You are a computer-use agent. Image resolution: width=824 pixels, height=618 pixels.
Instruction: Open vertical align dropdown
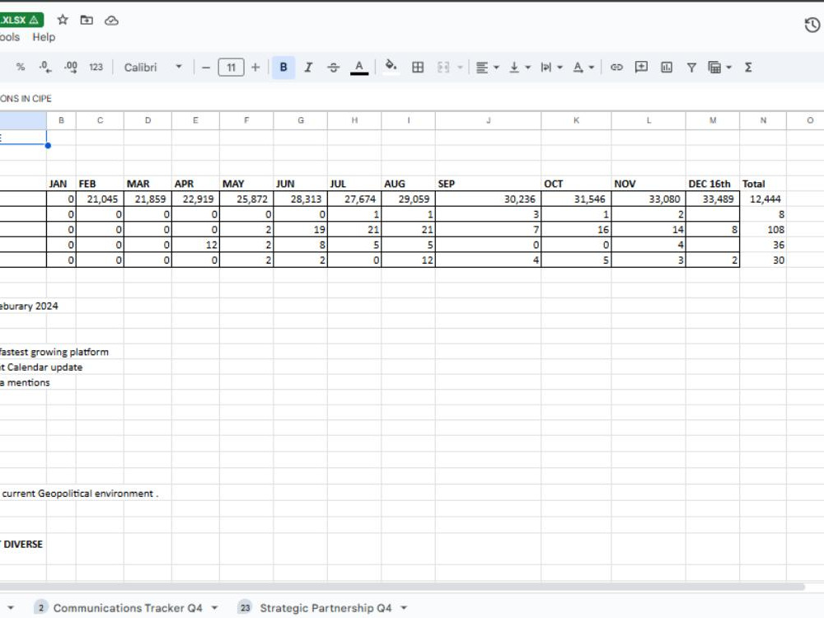coord(520,68)
